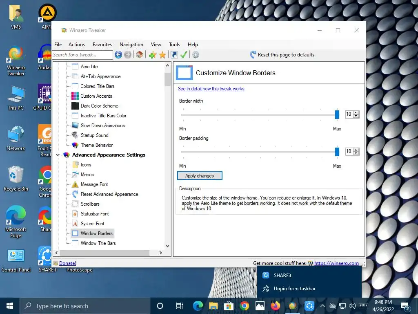Increase Border padding spinner up arrow
The height and width of the screenshot is (314, 418).
356,150
